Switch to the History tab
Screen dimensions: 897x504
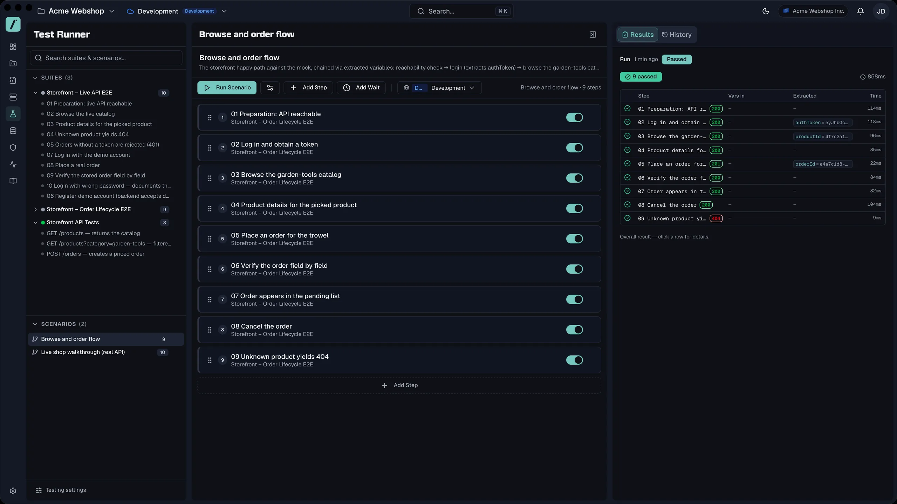(x=677, y=35)
